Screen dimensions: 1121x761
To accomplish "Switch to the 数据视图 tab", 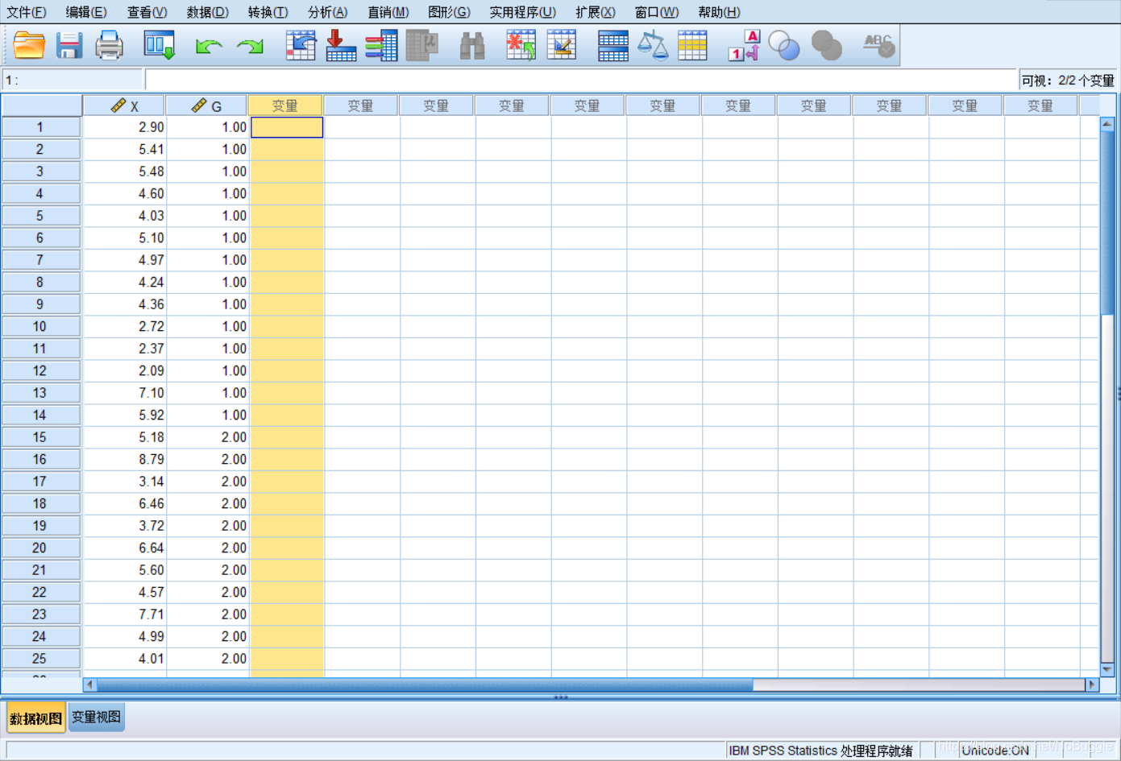I will coord(36,718).
